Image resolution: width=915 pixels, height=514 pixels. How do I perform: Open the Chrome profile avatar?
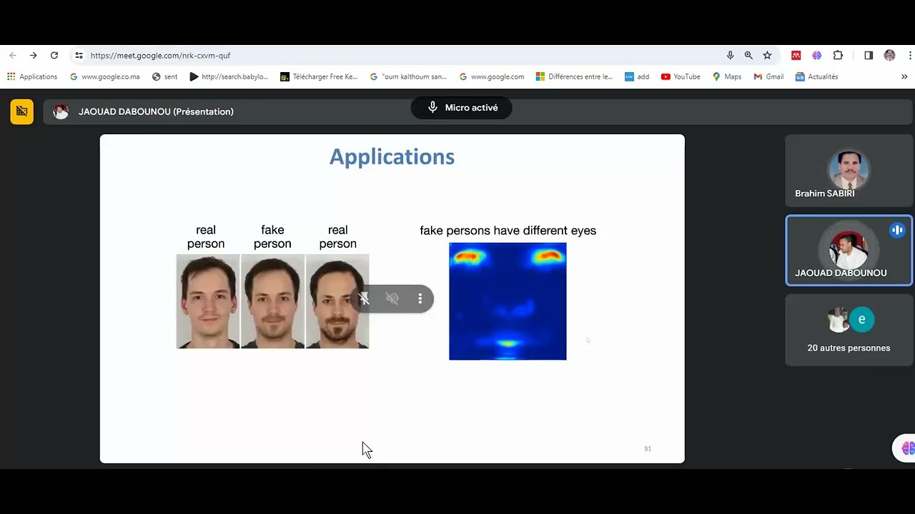(x=889, y=55)
